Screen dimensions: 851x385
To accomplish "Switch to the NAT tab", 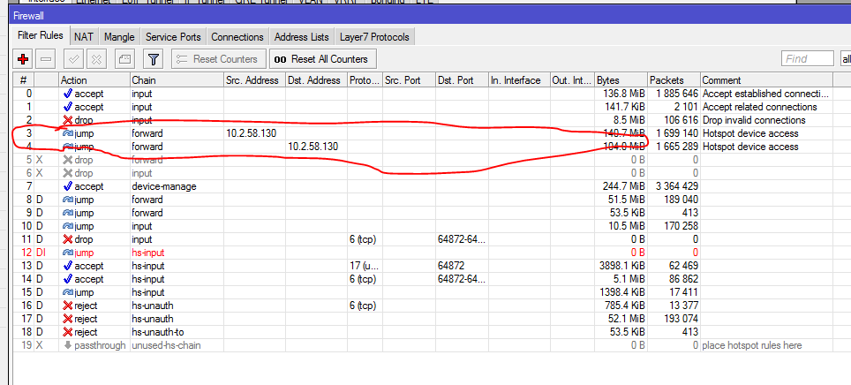I will pyautogui.click(x=84, y=37).
